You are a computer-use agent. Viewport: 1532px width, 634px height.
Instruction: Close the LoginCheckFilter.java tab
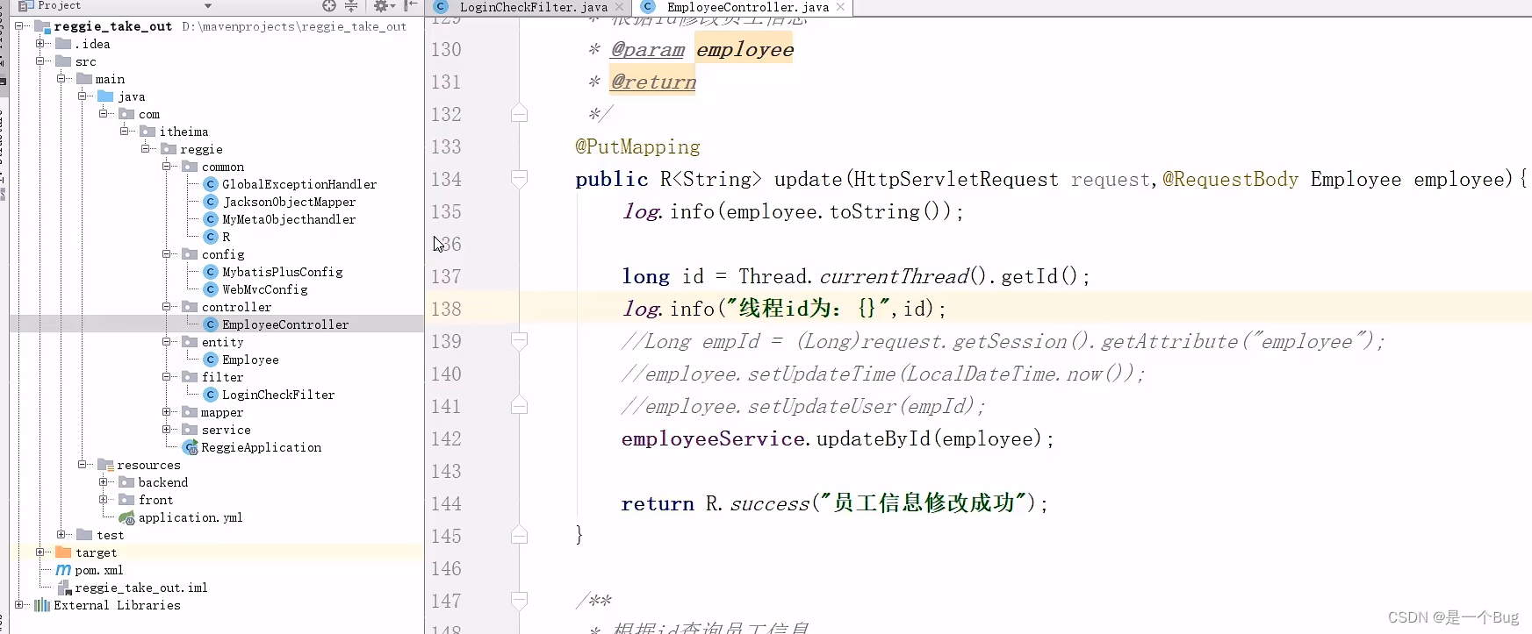click(619, 7)
